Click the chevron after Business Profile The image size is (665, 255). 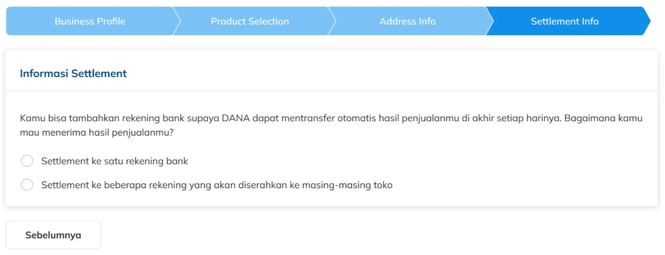click(176, 21)
